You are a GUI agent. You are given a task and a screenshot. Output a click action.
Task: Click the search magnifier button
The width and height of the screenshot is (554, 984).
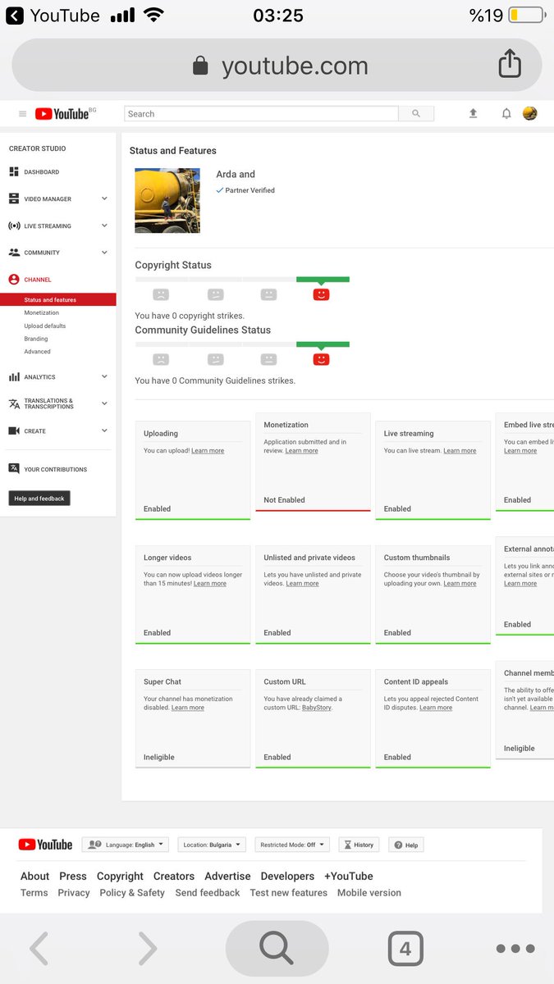pos(416,114)
